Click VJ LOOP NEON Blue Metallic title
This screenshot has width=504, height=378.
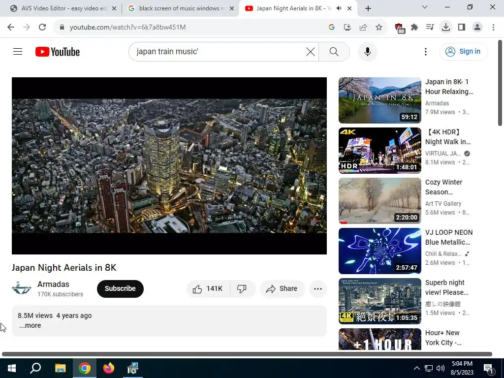(x=449, y=237)
